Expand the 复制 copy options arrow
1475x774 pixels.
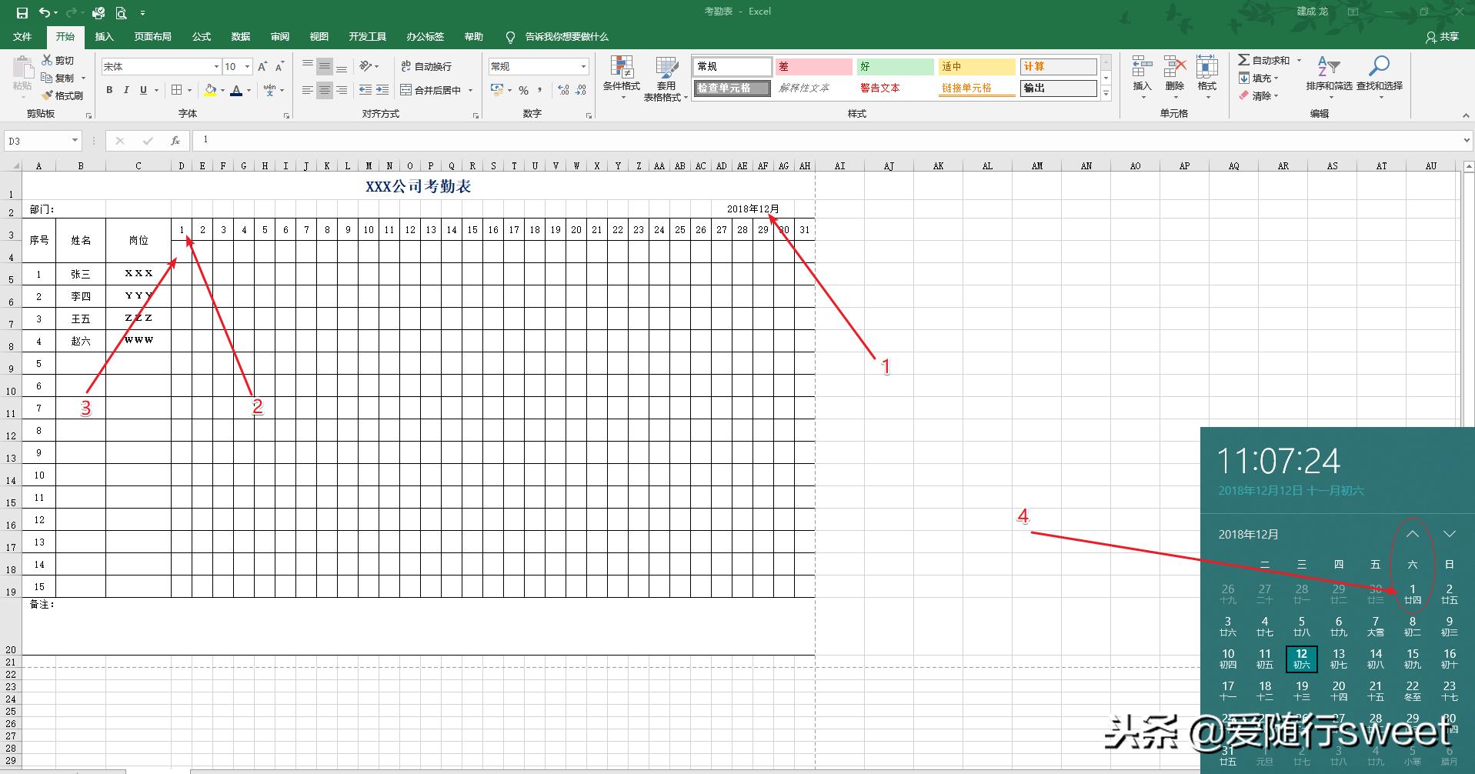tap(83, 78)
